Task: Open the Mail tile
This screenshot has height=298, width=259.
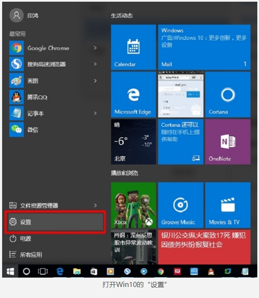Action: point(204,47)
